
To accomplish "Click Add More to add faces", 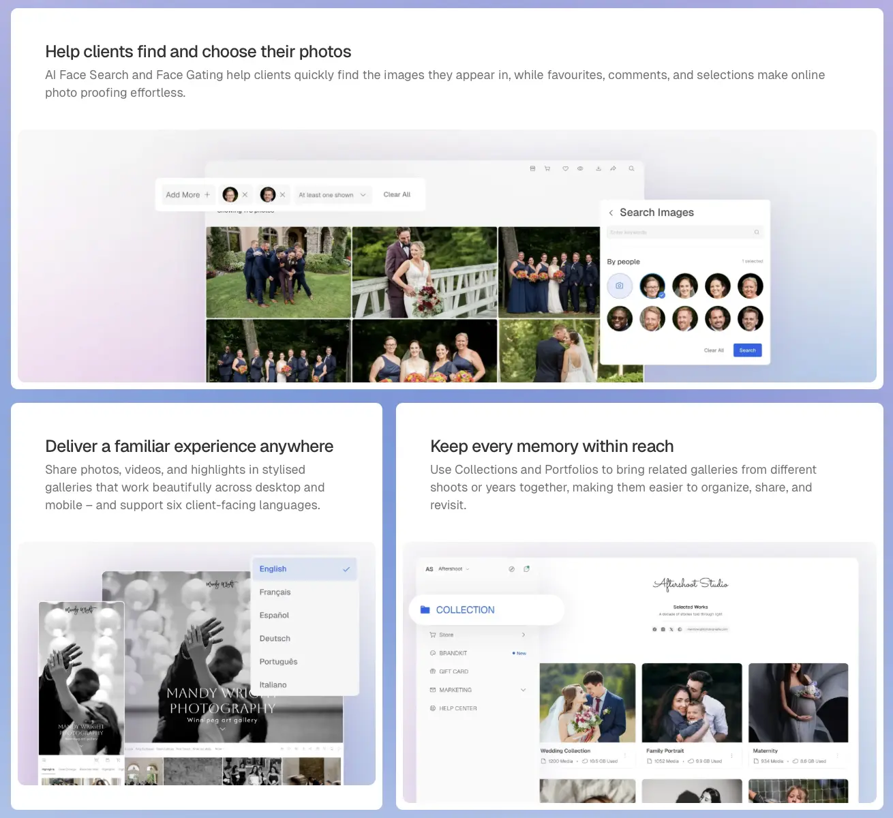I will 188,195.
